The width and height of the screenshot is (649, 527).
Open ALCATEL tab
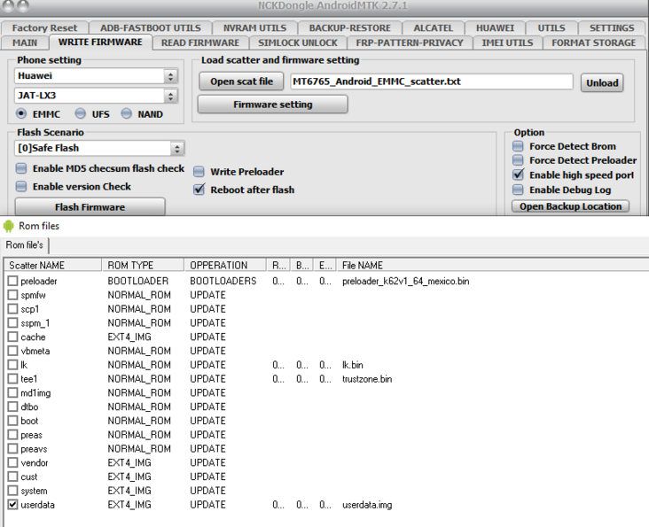(433, 28)
